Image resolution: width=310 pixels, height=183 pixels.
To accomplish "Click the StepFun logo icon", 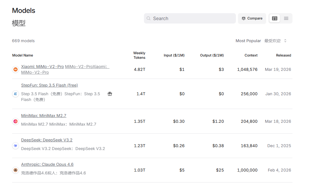I will pyautogui.click(x=16, y=94).
